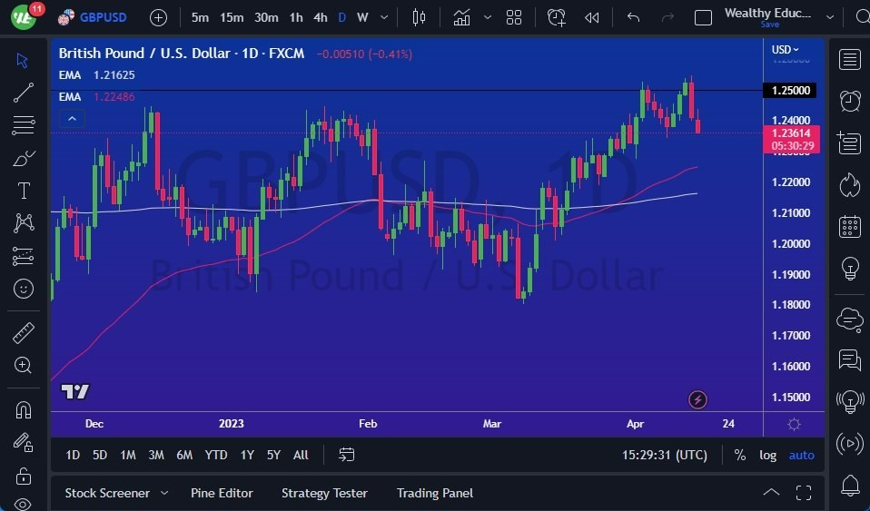Screen dimensions: 870x511
Task: Undo the last chart action
Action: tap(633, 18)
